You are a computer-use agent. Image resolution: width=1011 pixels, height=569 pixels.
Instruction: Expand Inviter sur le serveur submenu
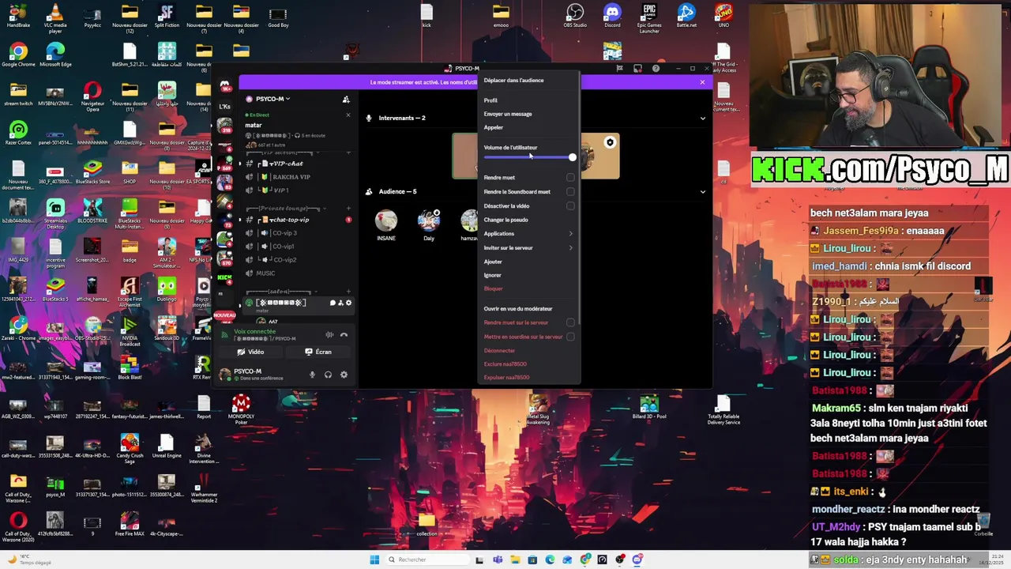tap(571, 248)
